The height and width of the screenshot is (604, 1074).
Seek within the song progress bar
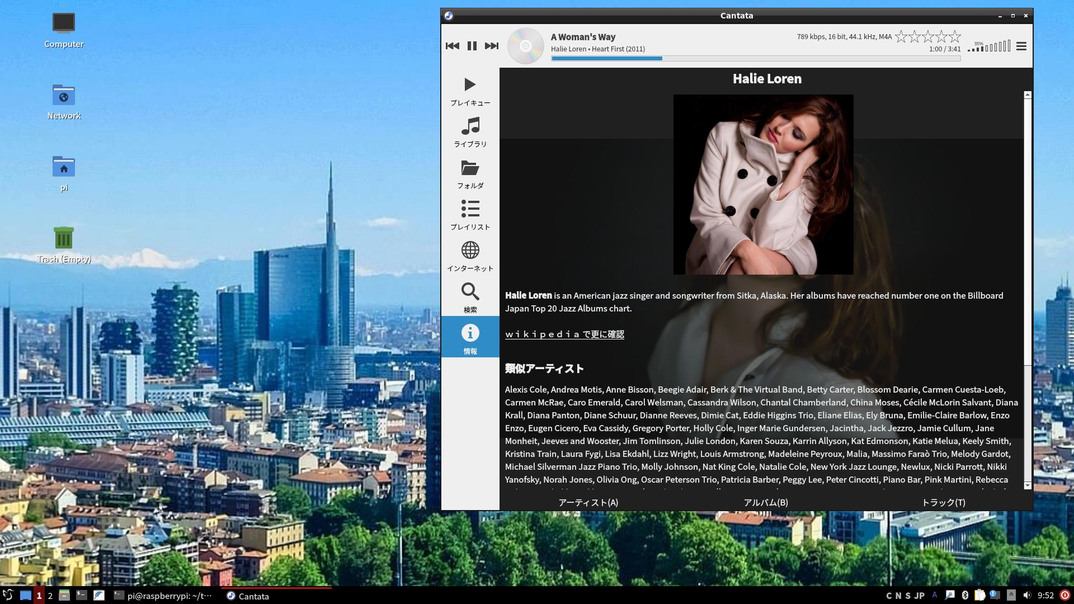[x=755, y=58]
